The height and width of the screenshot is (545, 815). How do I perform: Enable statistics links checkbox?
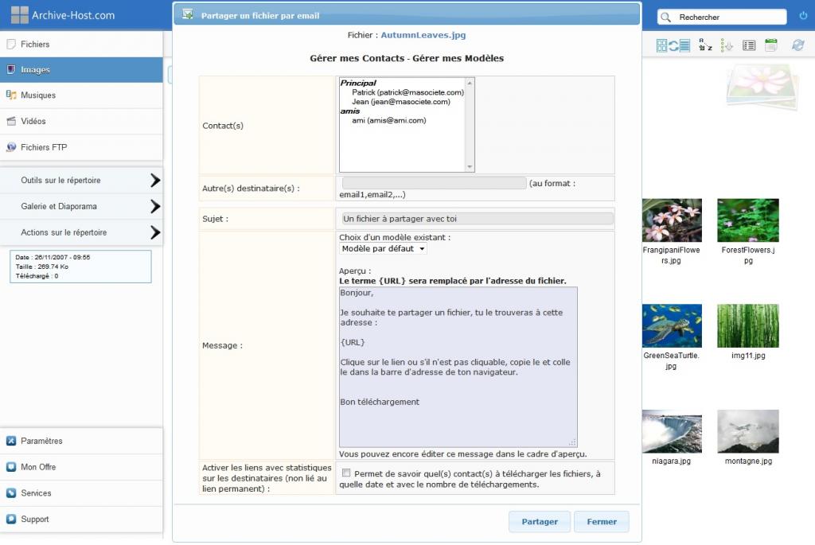(x=345, y=473)
